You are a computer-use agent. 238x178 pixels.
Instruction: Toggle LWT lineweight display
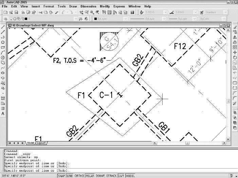[121, 176]
